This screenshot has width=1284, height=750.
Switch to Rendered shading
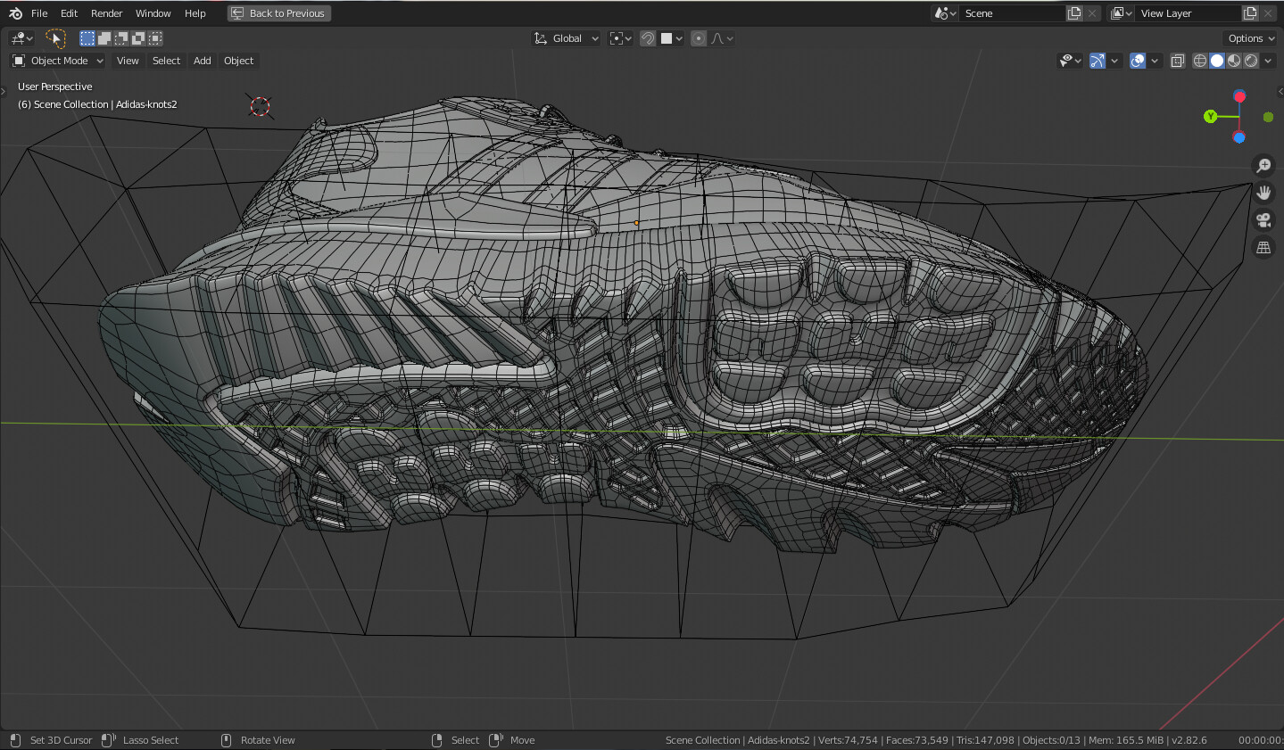tap(1251, 61)
